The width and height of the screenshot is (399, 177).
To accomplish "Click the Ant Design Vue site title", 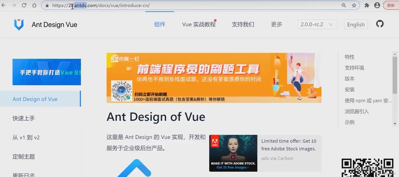I will coord(54,25).
